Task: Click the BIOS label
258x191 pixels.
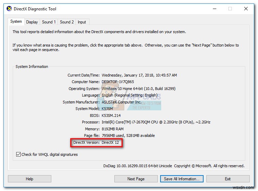Action: pyautogui.click(x=95, y=115)
